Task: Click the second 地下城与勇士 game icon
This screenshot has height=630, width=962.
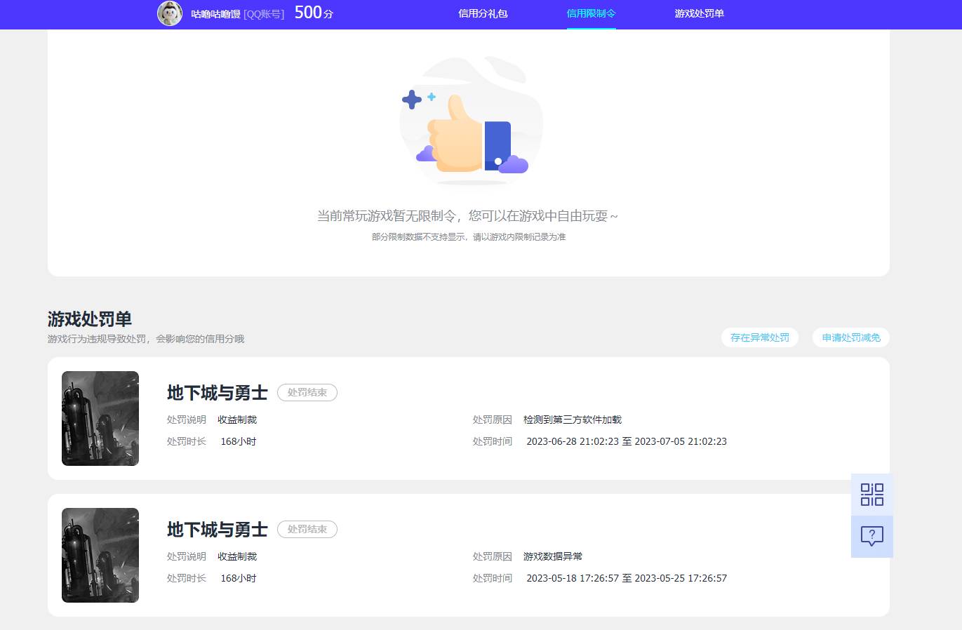Action: 100,555
